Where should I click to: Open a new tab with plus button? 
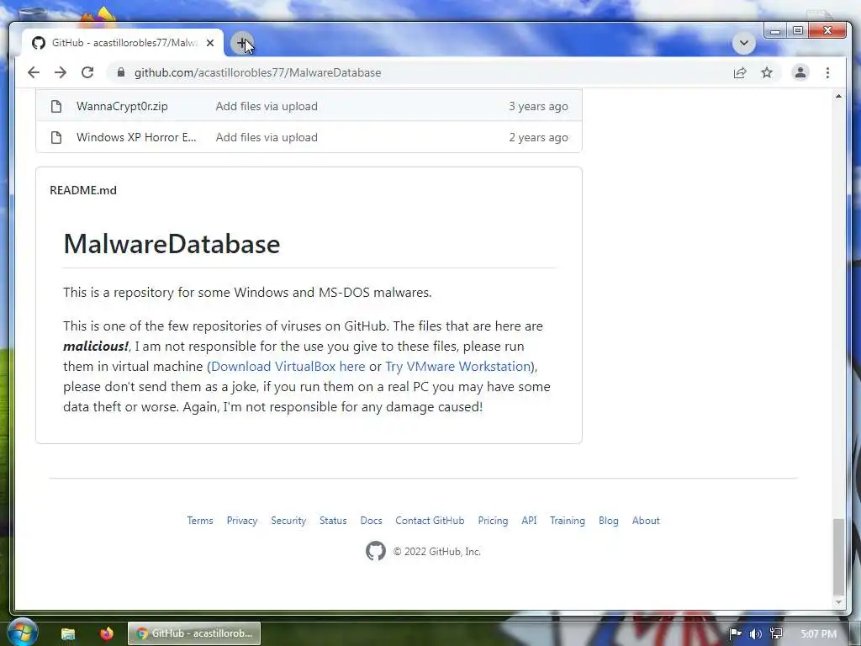[242, 43]
